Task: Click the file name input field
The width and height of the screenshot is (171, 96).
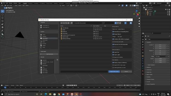Action: click(84, 71)
